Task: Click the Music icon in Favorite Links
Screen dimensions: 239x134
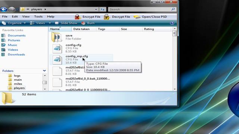Action: point(3,45)
